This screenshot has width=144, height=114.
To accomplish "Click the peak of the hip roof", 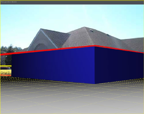I will (x=84, y=27).
